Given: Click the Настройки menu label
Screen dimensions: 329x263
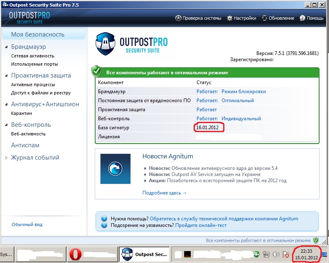Looking at the screenshot, I should point(245,18).
